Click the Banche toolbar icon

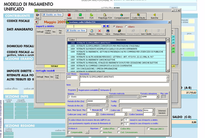[x=154, y=16]
